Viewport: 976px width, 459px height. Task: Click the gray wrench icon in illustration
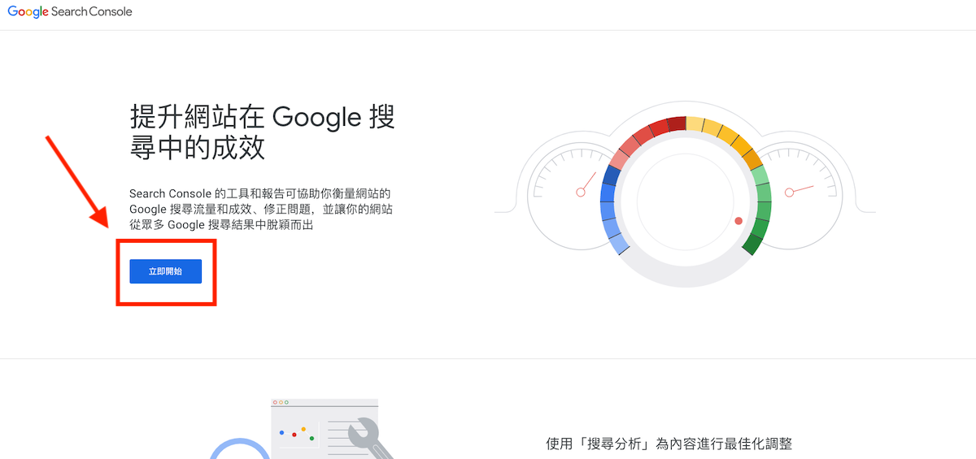pyautogui.click(x=368, y=439)
